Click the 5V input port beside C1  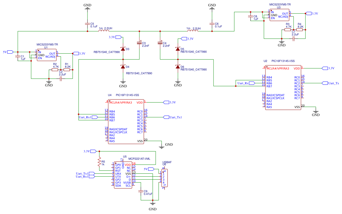click(8, 52)
